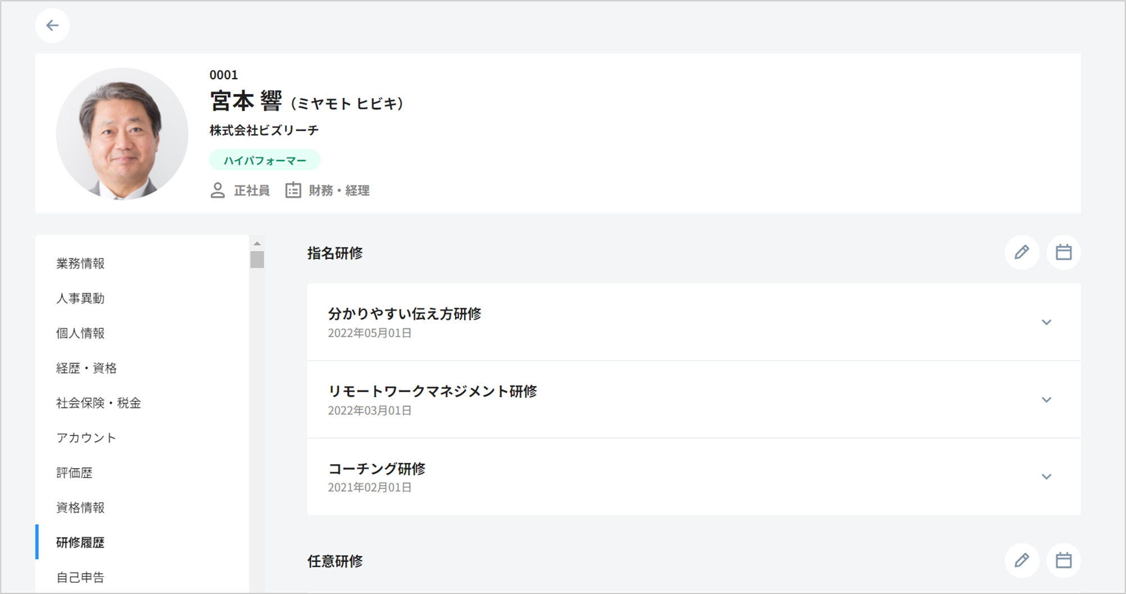Open 評価歴 from the side menu
The image size is (1126, 594).
click(74, 473)
